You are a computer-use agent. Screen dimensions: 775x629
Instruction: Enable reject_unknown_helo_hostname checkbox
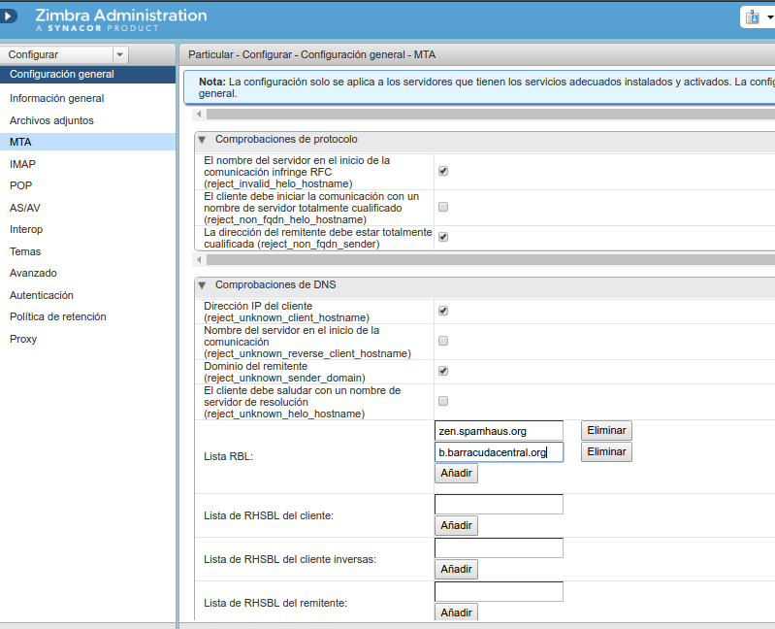click(443, 401)
